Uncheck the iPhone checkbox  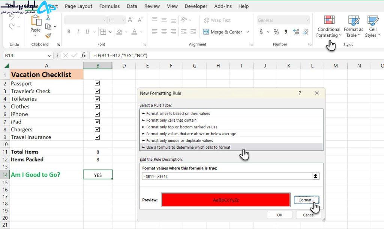(97, 114)
